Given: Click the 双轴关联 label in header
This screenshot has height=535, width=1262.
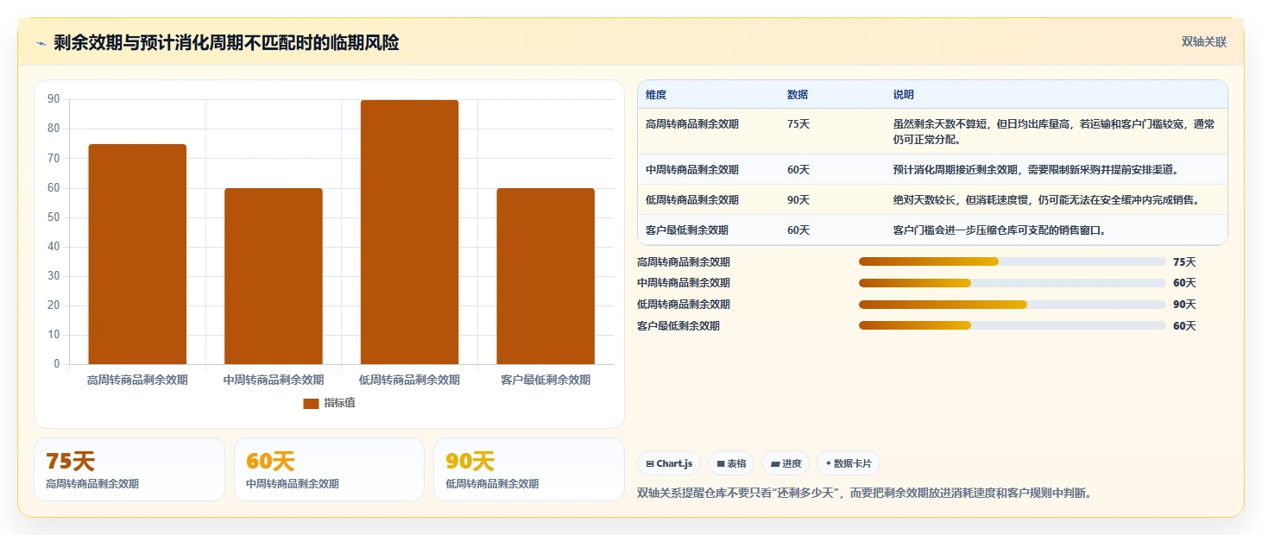Looking at the screenshot, I should coord(1204,42).
